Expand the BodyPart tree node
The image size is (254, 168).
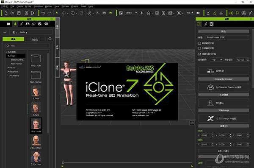point(8,71)
